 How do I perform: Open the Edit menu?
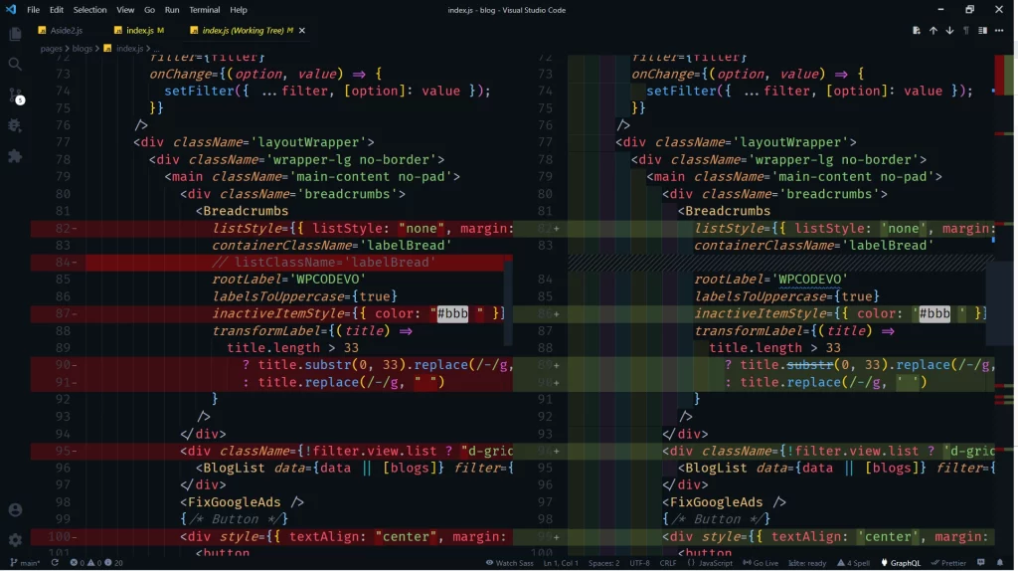coord(57,10)
